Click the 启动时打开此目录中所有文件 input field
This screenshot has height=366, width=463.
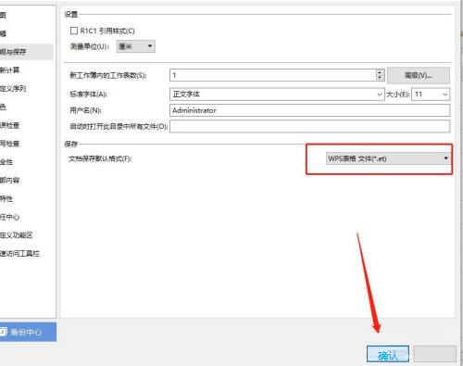[309, 126]
